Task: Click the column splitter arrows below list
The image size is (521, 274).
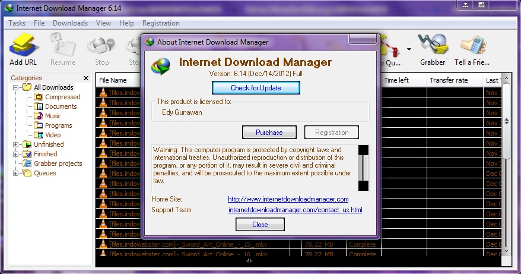Action: click(x=249, y=262)
